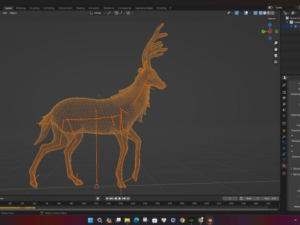The width and height of the screenshot is (300, 225).
Task: Open the Scene properties tab icon
Action: coord(284,109)
